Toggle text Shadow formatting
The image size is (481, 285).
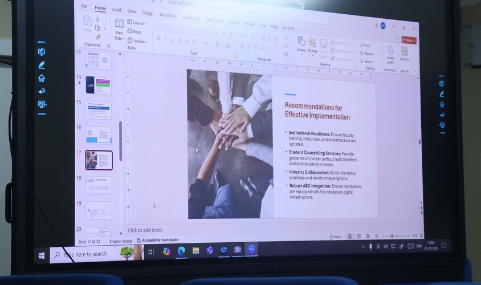coord(180,40)
